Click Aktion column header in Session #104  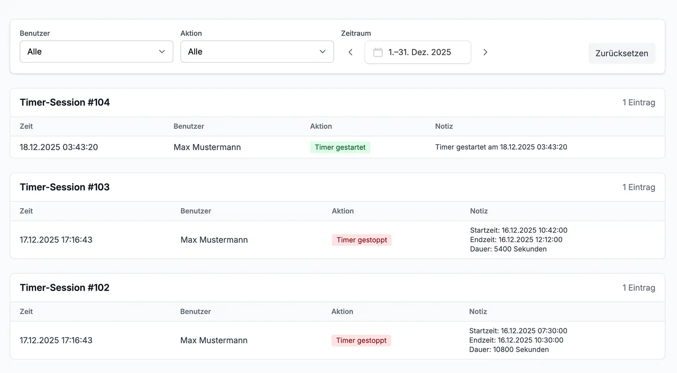[x=321, y=126]
